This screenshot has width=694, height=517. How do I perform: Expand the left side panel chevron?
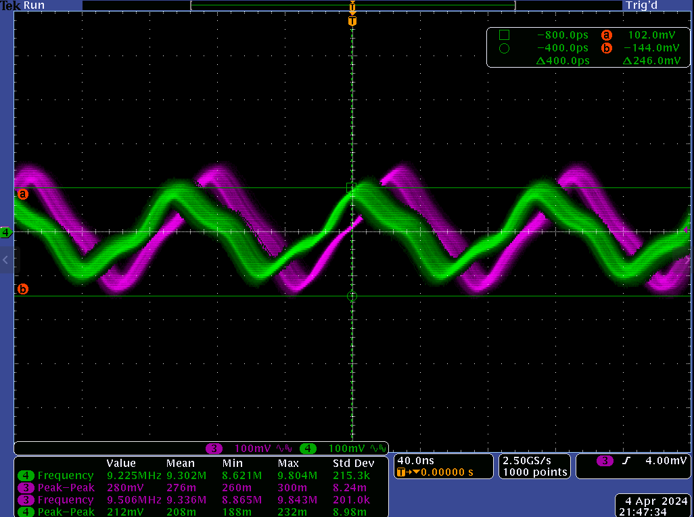pyautogui.click(x=6, y=260)
